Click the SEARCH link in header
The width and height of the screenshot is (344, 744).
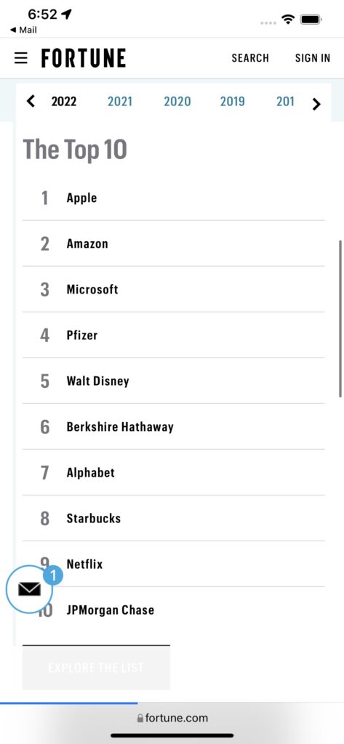(250, 58)
